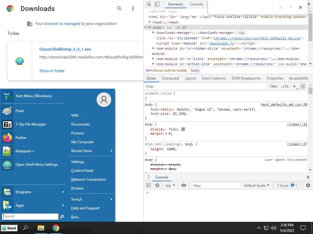The image size is (313, 234).
Task: Open console settings gear icon
Action: tap(308, 186)
